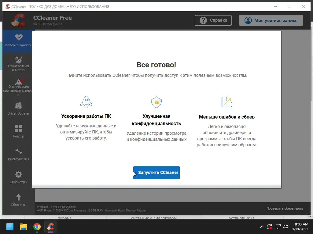This screenshot has width=313, height=234.
Task: Click the update arrow icon above Меньше ошибок
Action: pyautogui.click(x=227, y=102)
